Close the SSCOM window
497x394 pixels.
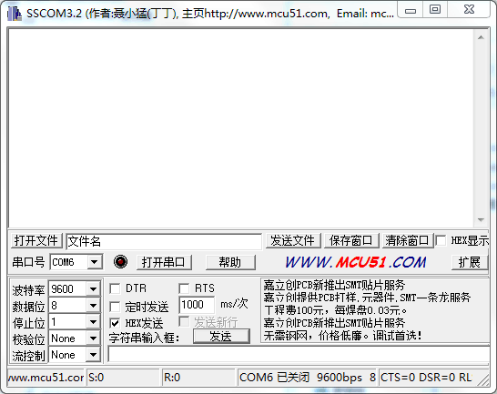(469, 9)
